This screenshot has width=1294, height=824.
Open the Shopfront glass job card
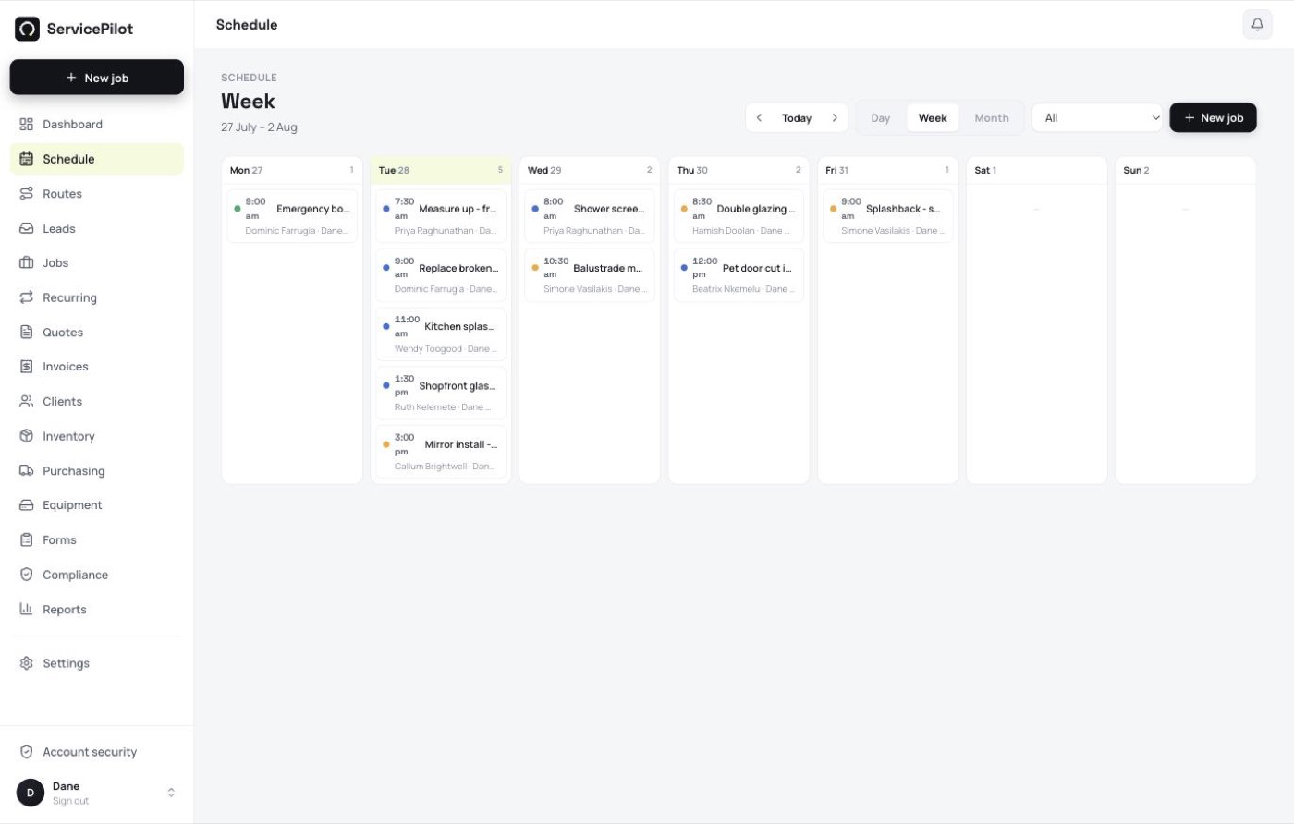point(441,394)
